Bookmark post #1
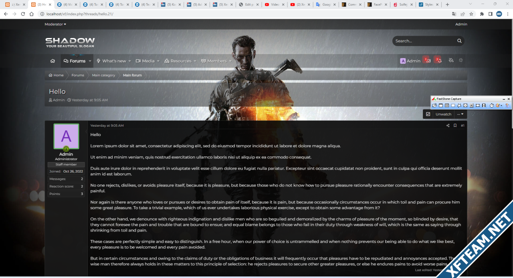The height and width of the screenshot is (278, 513). [x=455, y=126]
